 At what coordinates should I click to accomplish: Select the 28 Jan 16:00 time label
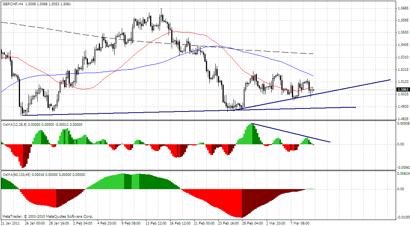coord(59,223)
